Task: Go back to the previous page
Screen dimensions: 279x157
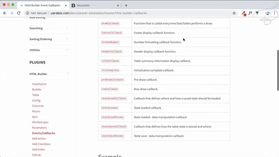Action: pyautogui.click(x=5, y=13)
